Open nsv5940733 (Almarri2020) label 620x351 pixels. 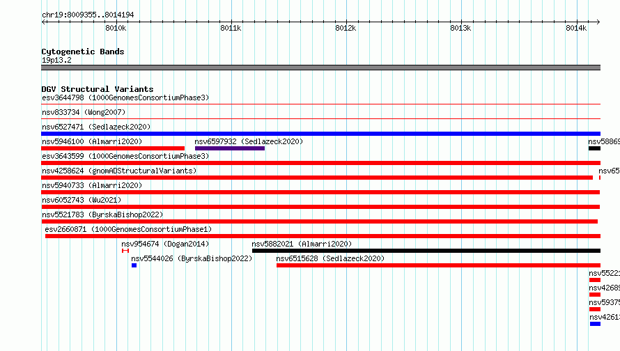coord(92,185)
